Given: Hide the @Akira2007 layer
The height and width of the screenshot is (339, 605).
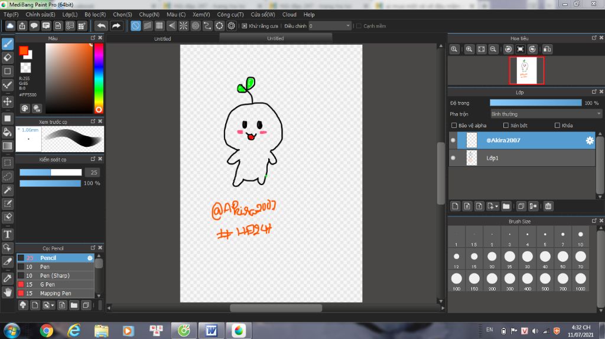Looking at the screenshot, I should coord(453,140).
